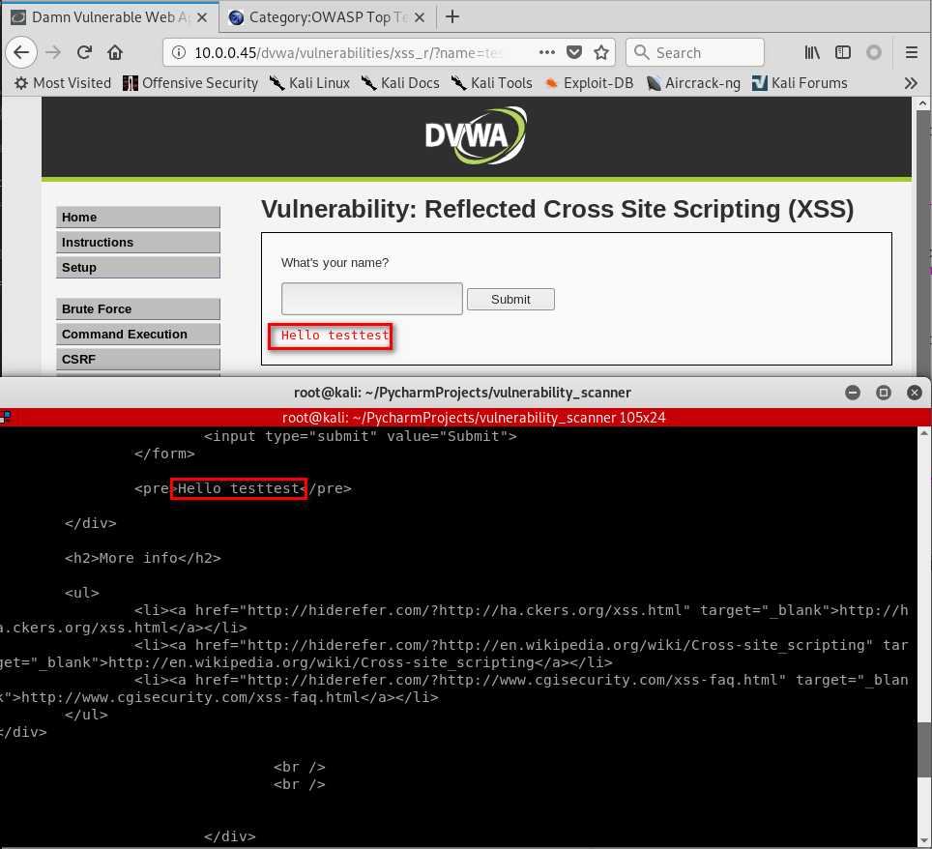Toggle the sidebar view icon
Screen dimensions: 932x849
pos(843,52)
